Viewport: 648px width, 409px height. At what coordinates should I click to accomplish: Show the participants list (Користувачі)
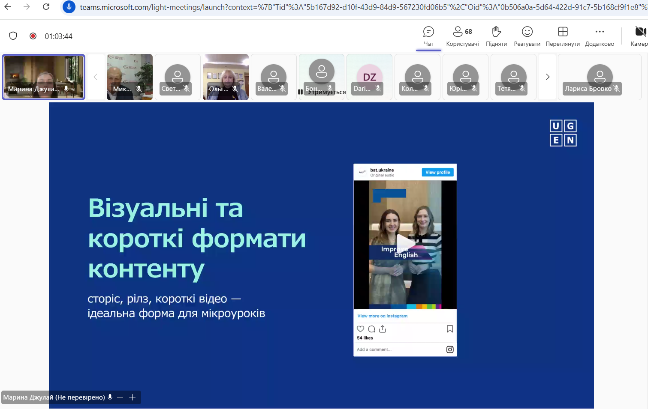462,36
